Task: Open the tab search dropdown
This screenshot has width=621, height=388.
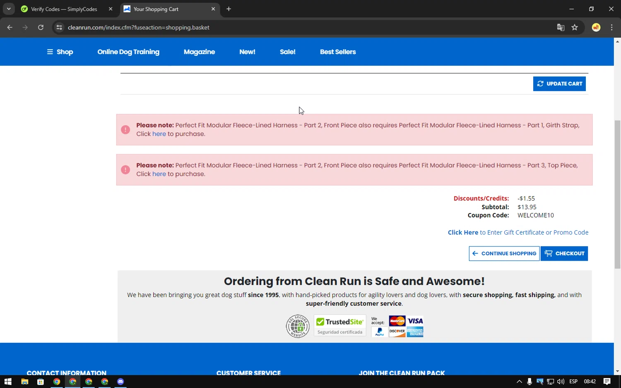Action: (9, 9)
